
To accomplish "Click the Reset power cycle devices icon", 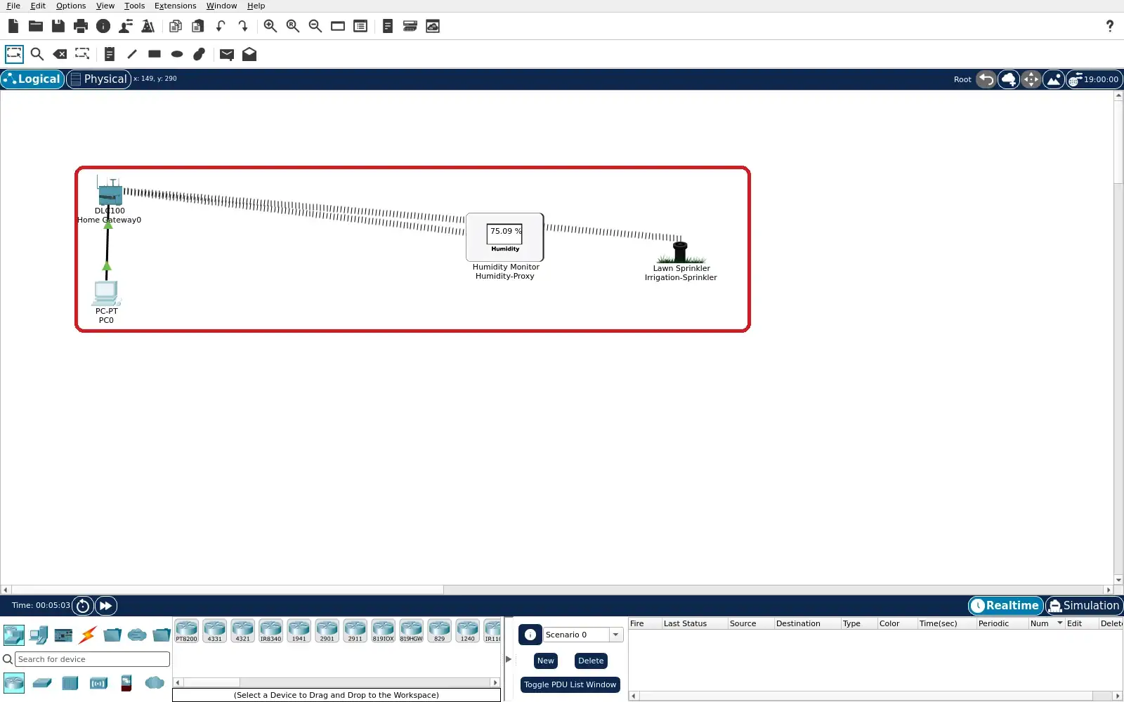I will click(83, 606).
